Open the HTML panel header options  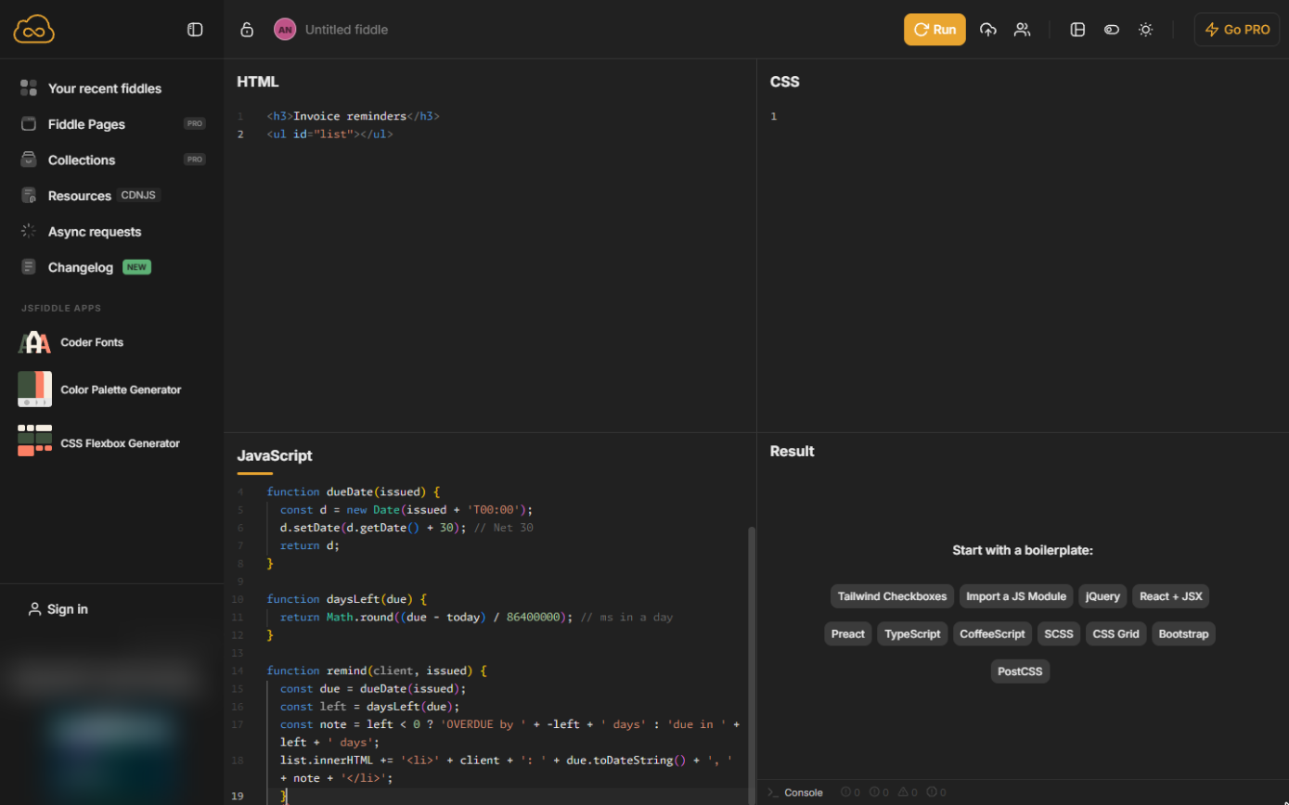(258, 82)
